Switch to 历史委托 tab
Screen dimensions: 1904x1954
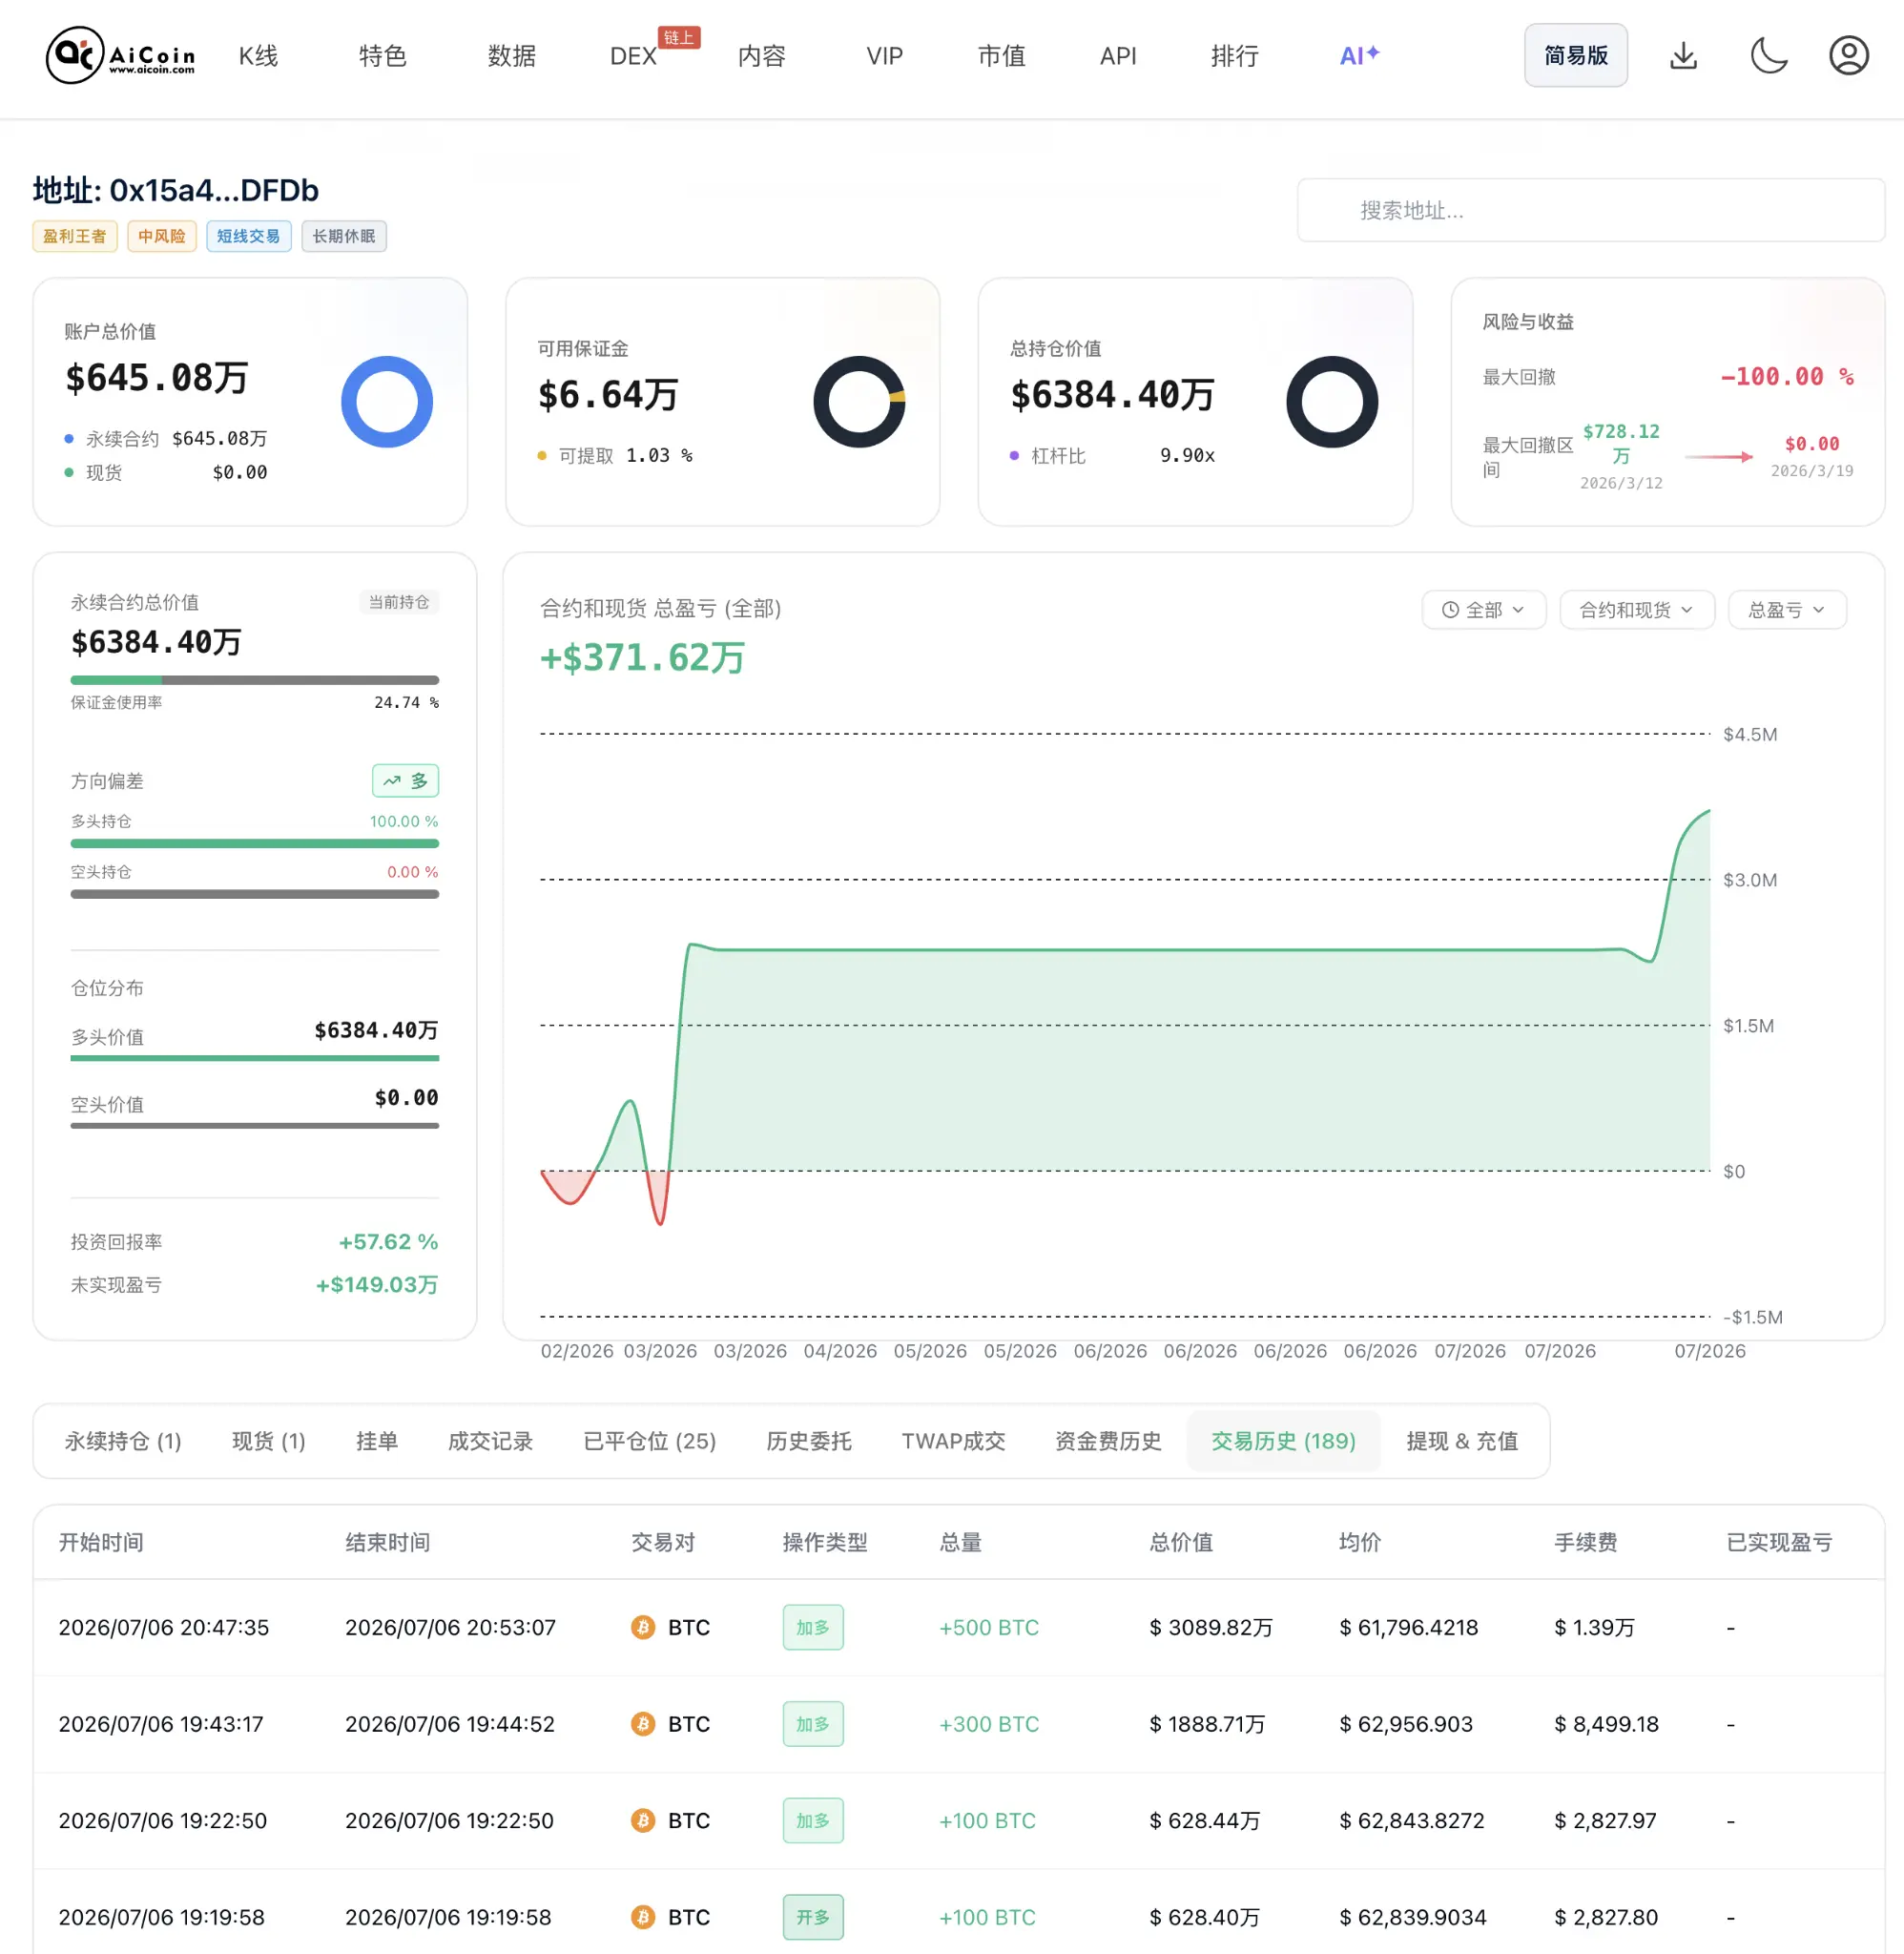pyautogui.click(x=809, y=1441)
